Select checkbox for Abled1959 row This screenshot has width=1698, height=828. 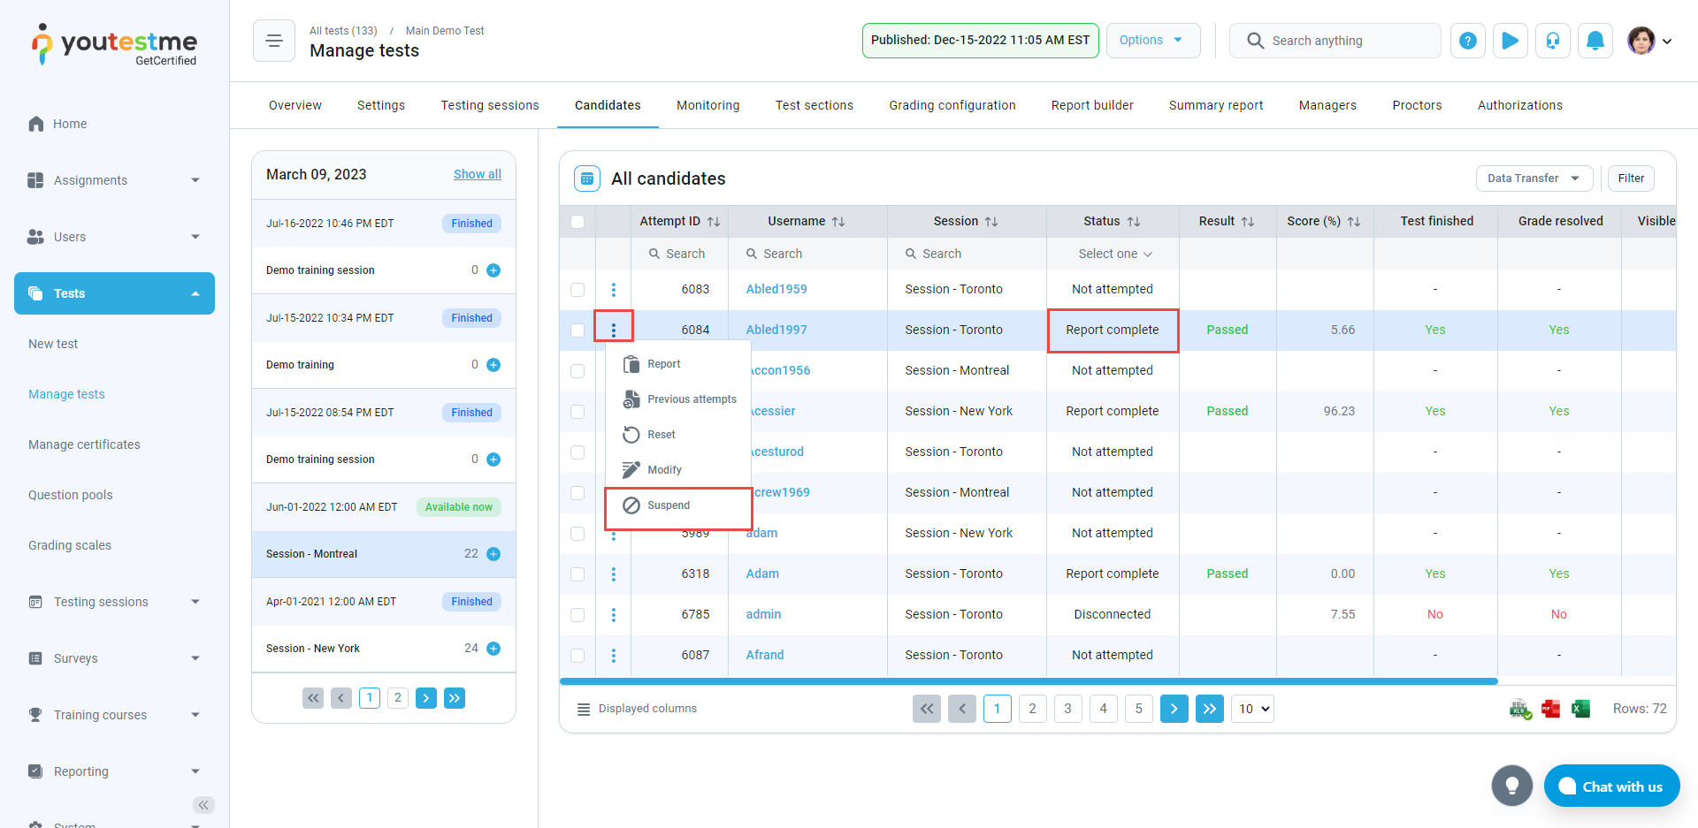pyautogui.click(x=577, y=289)
